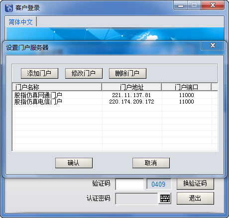This screenshot has width=229, height=218.
Task: Click the 门户端口 column header
Action: click(x=187, y=87)
